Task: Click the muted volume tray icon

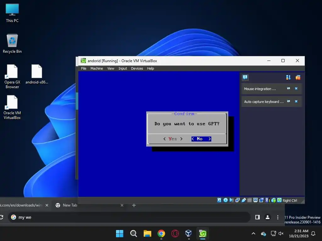Action: tap(281, 233)
